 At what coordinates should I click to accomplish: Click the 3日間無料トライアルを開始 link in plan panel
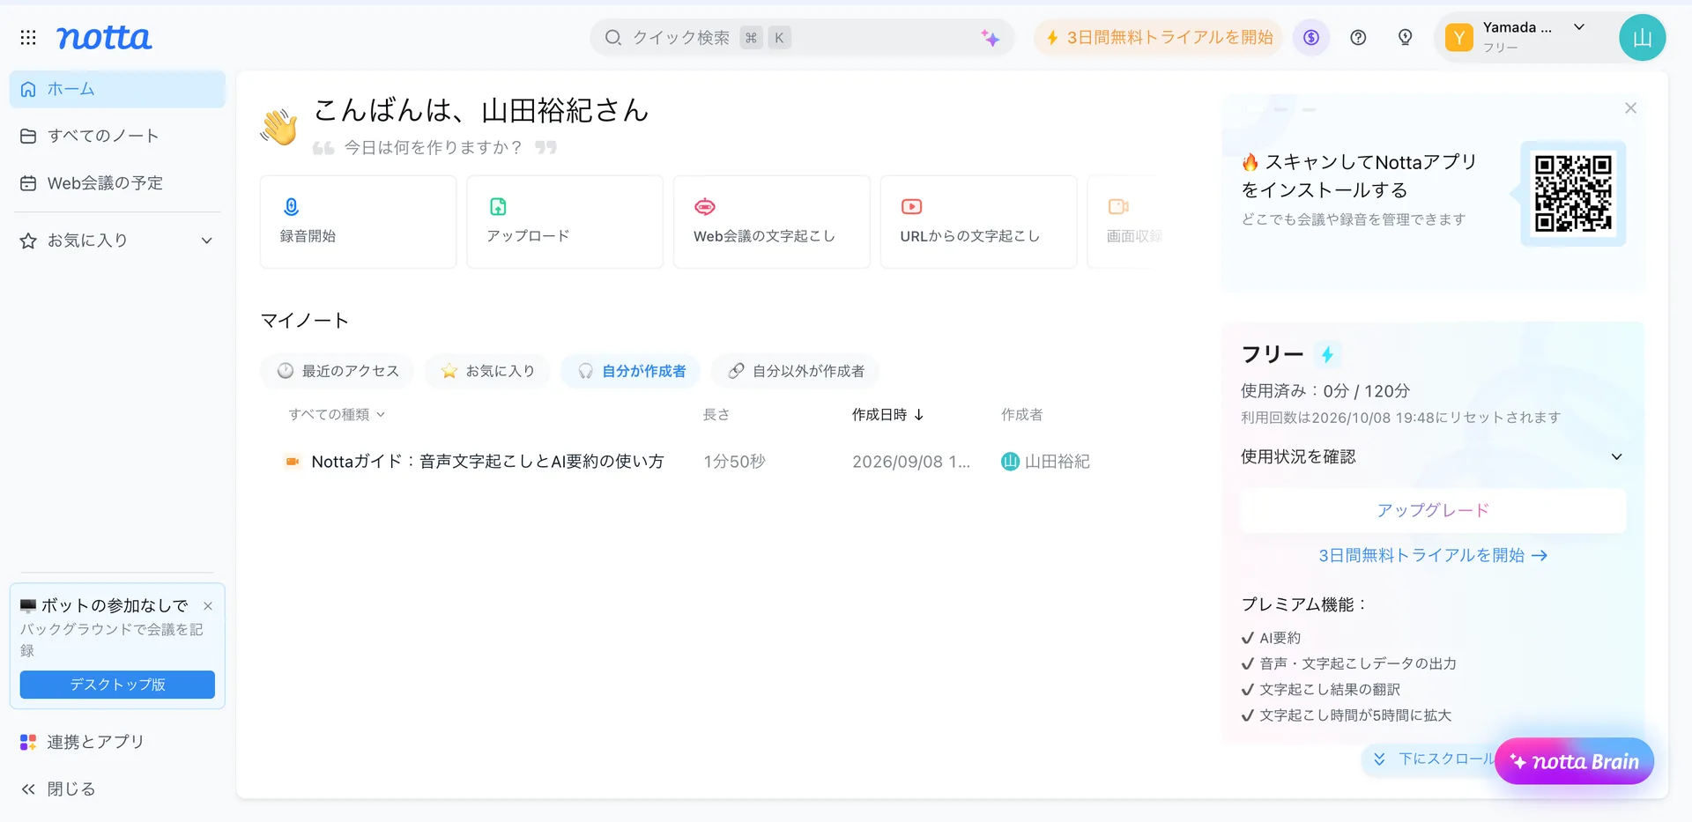point(1433,555)
